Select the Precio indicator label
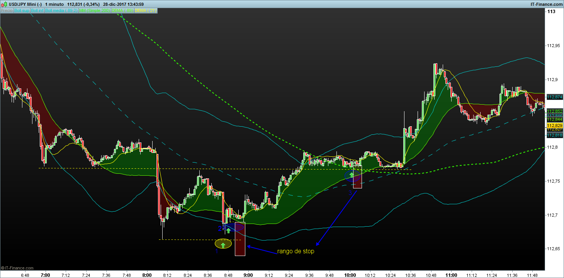This screenshot has height=278, width=564. coord(7,10)
